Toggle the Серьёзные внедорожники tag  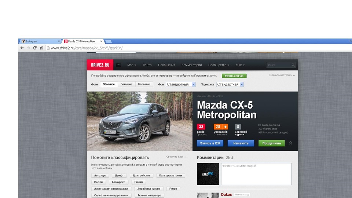tap(111, 195)
